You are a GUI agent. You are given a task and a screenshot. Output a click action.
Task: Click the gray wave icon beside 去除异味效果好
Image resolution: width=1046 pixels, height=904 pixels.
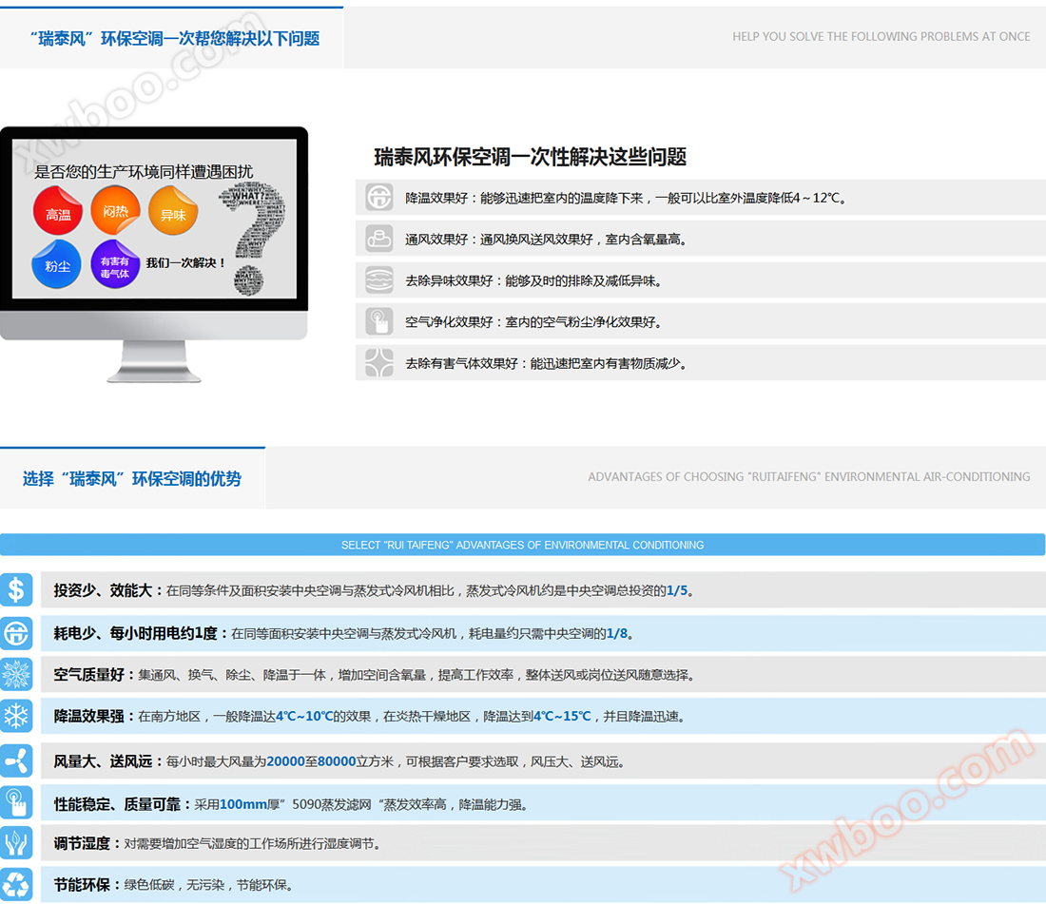click(x=379, y=280)
